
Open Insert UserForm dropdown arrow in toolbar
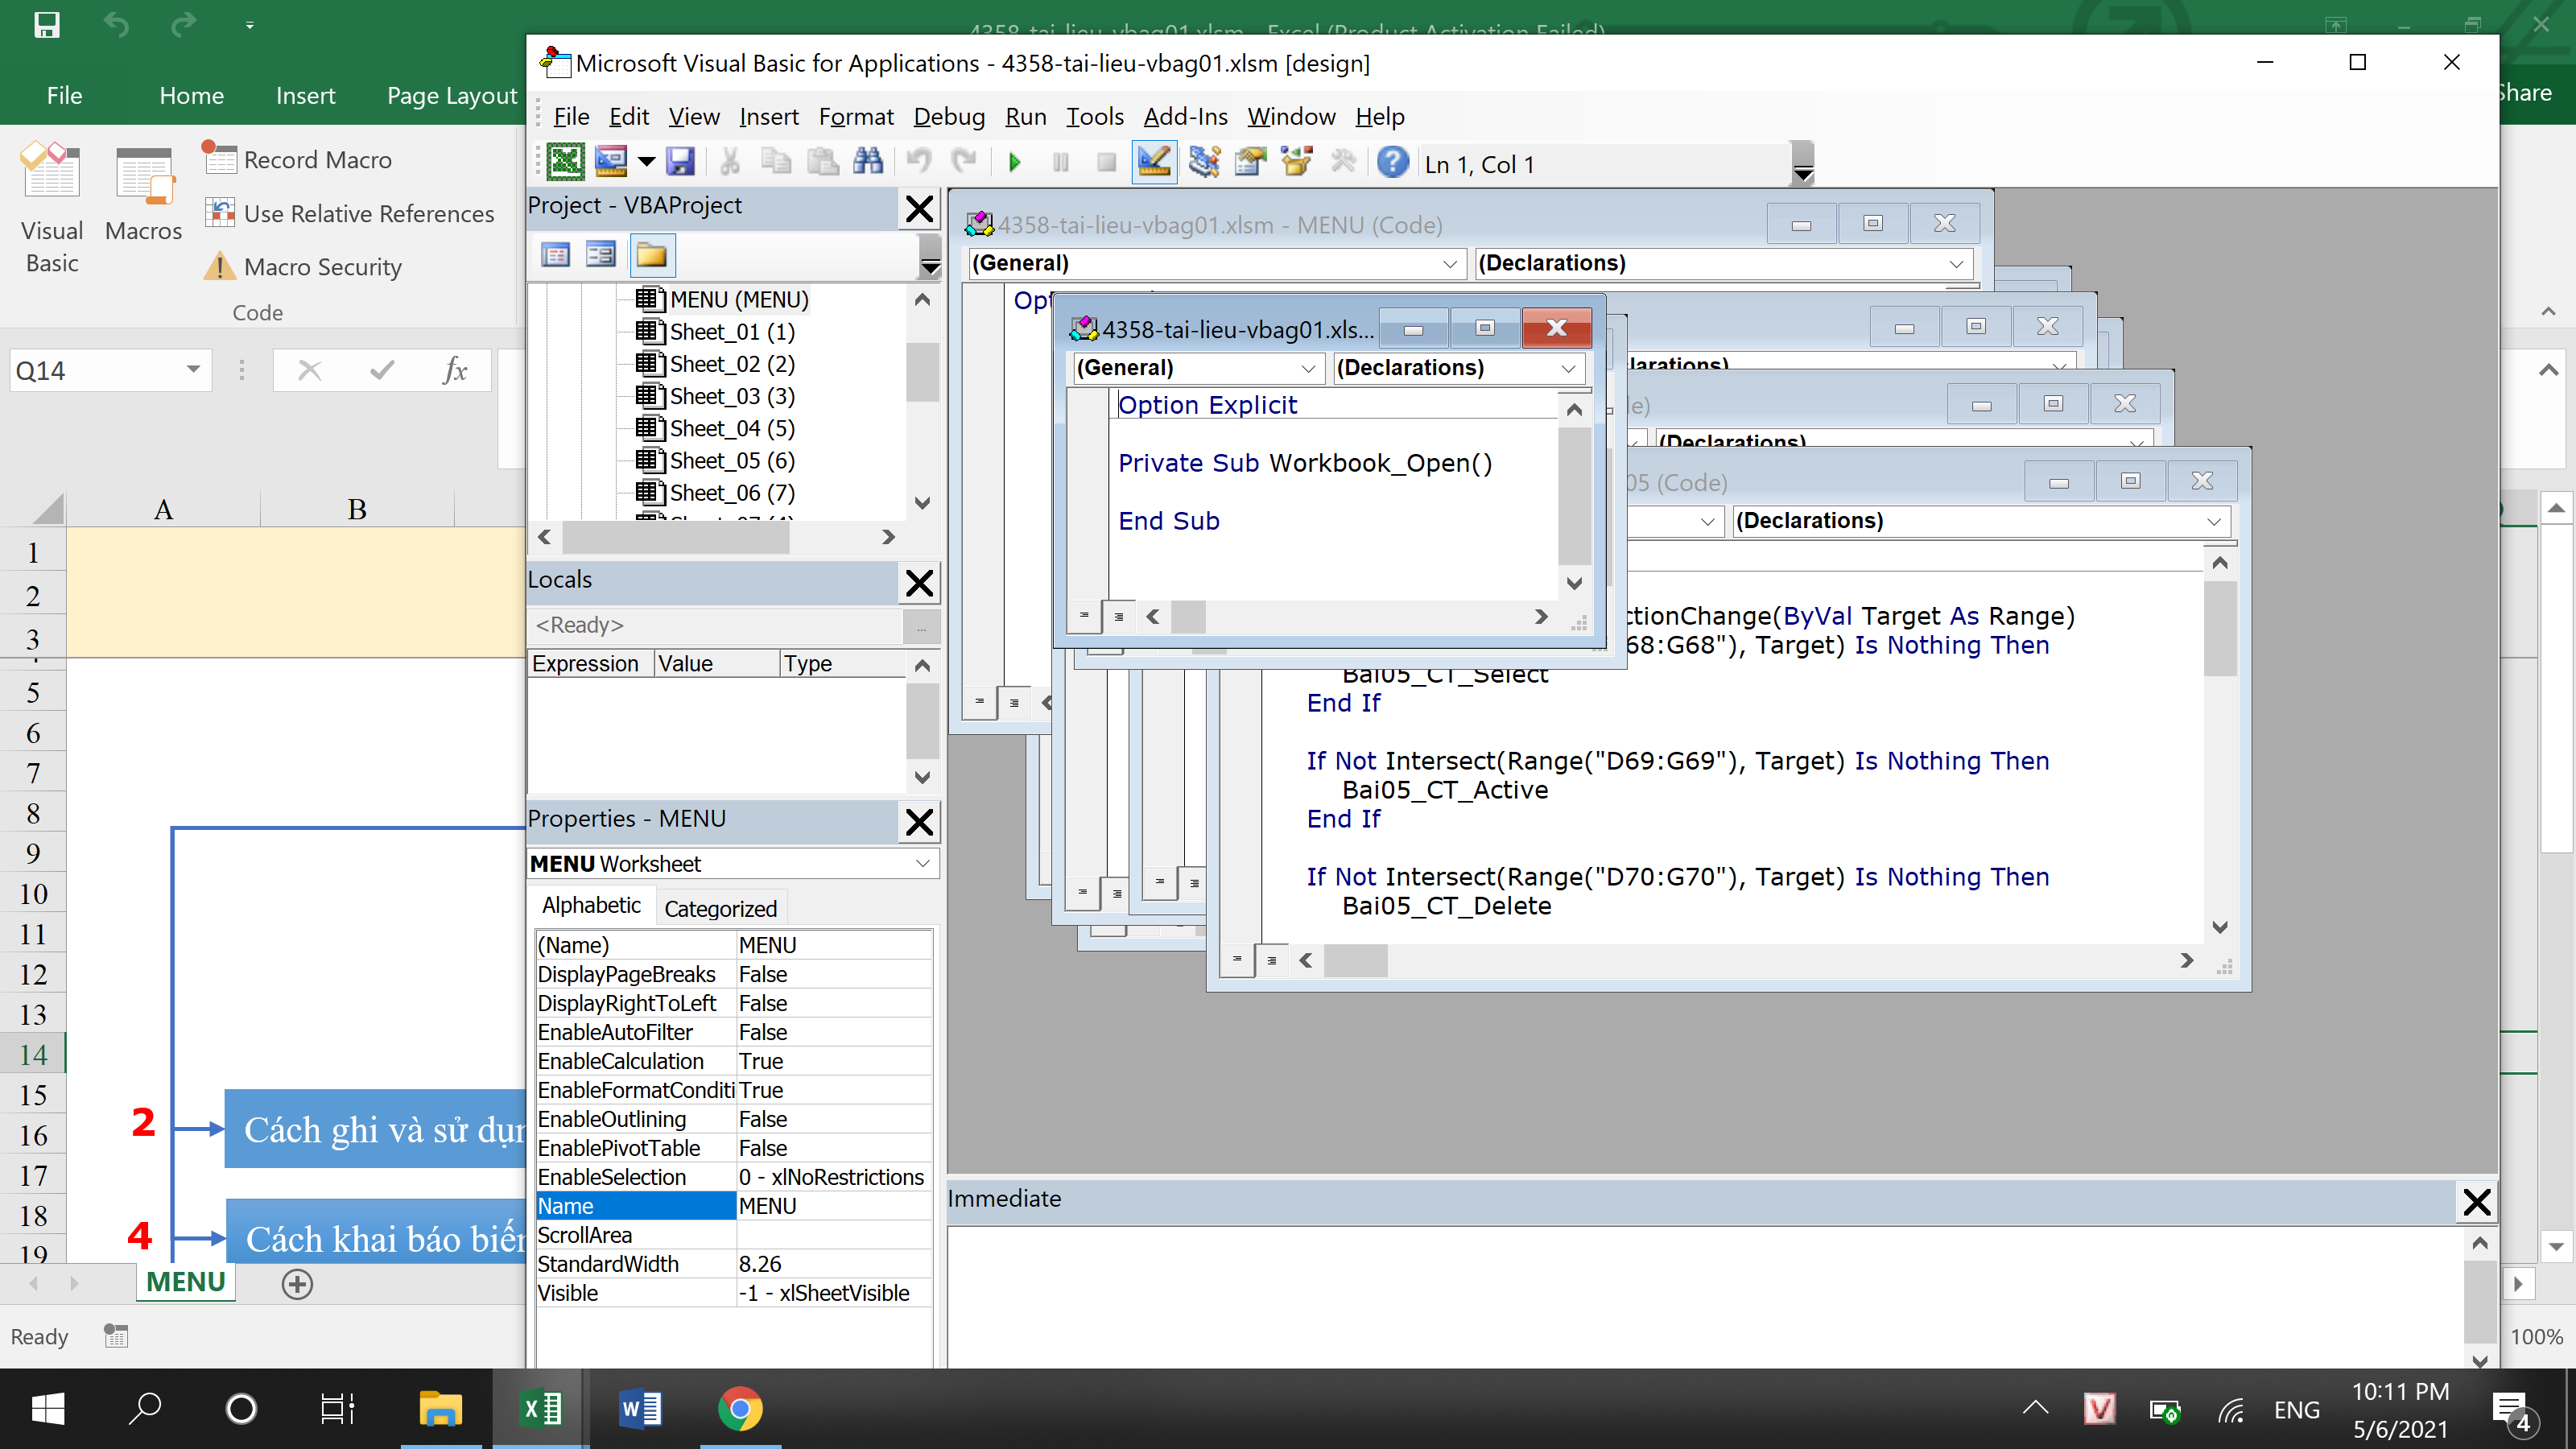(x=646, y=162)
